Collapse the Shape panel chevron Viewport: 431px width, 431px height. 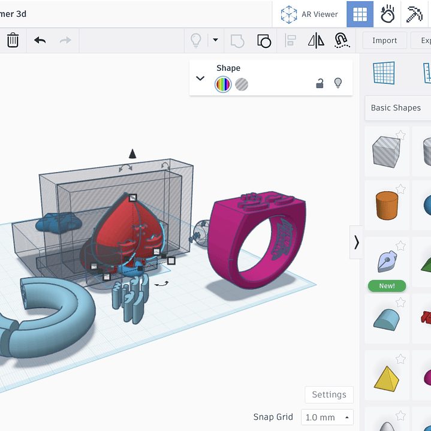pos(201,79)
